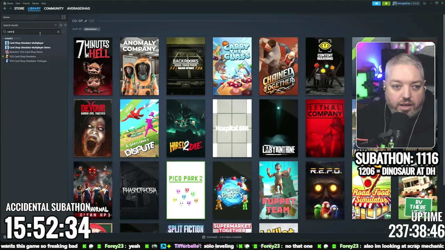Open Puppet Team game cover
The width and height of the screenshot is (445, 250).
tap(278, 190)
